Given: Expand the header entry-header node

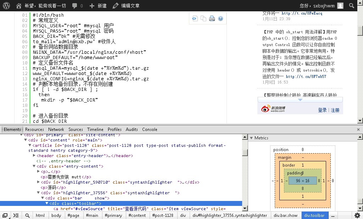Looking at the screenshot, I should (34, 156).
